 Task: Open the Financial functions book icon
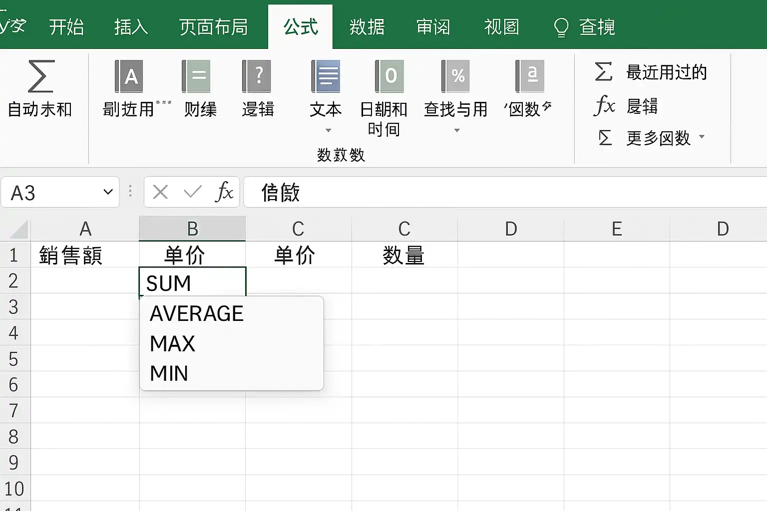(196, 76)
